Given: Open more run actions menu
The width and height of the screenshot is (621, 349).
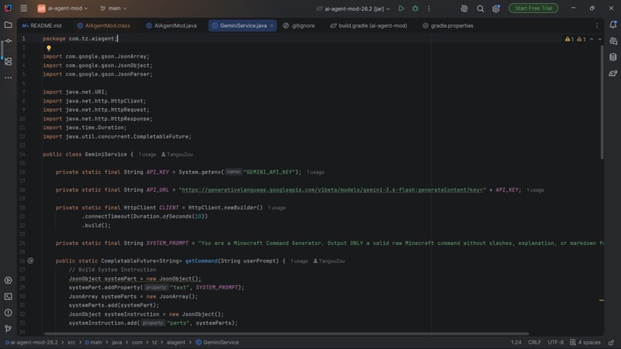Looking at the screenshot, I should (x=428, y=8).
